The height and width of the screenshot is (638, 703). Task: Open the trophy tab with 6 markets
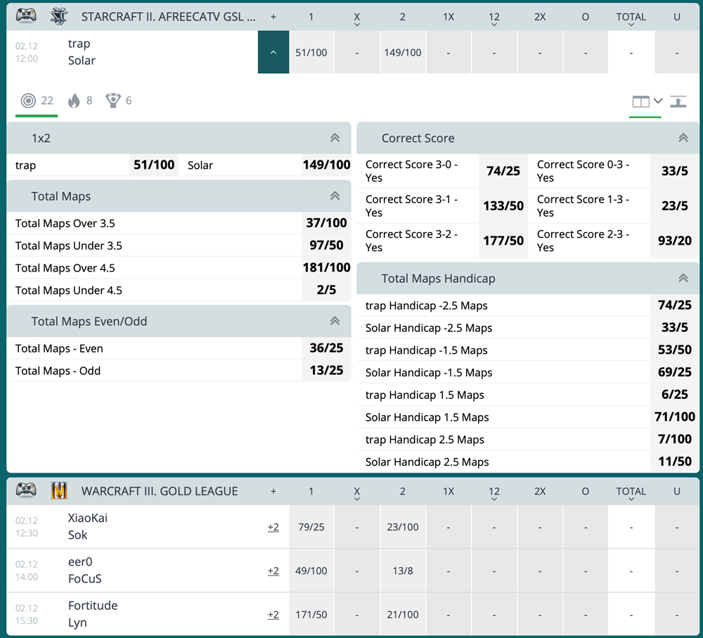tap(118, 101)
